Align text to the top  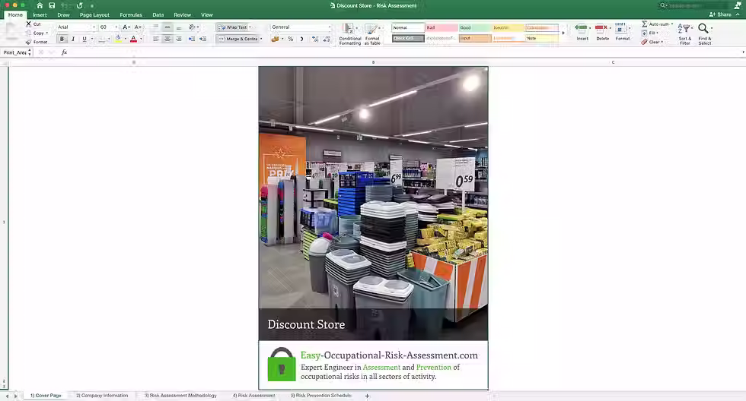155,27
